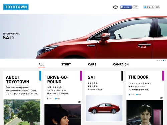Click the TOYOTOWN CARS label in banner
This screenshot has height=125, width=167.
point(11,34)
